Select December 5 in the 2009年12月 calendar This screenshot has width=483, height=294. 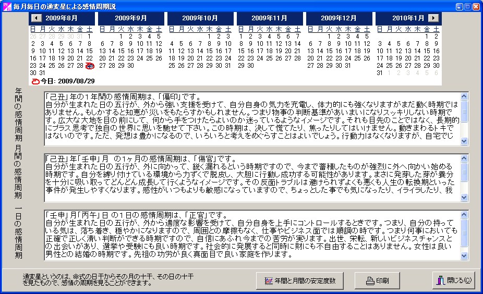(367, 36)
